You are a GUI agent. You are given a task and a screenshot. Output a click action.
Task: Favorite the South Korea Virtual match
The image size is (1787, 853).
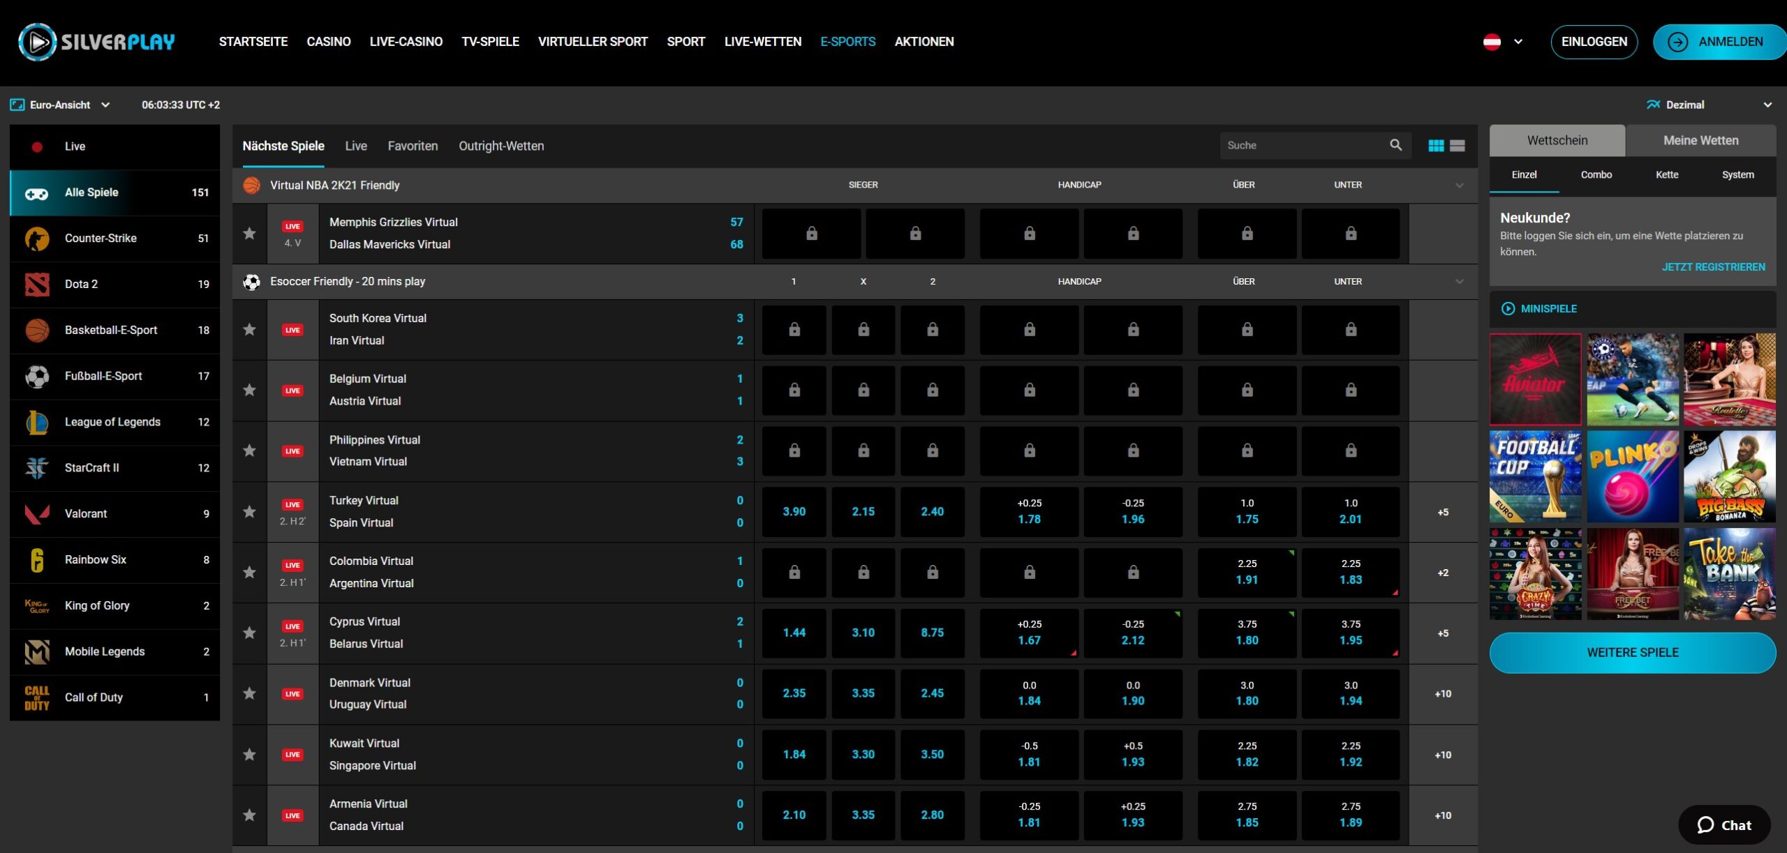pos(249,330)
